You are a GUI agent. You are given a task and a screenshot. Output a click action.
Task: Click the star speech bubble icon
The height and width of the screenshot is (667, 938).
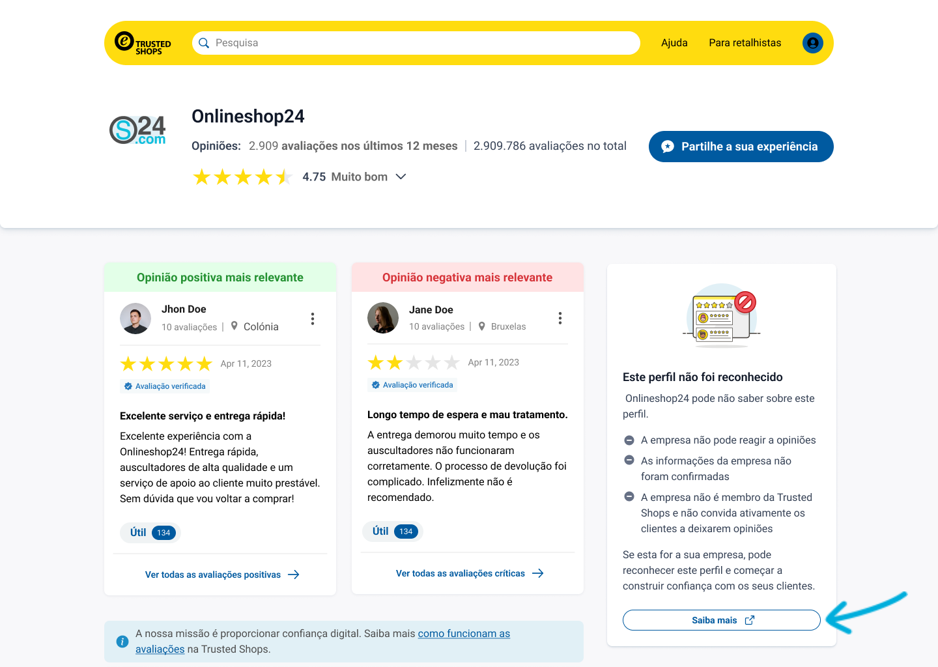[x=668, y=147]
